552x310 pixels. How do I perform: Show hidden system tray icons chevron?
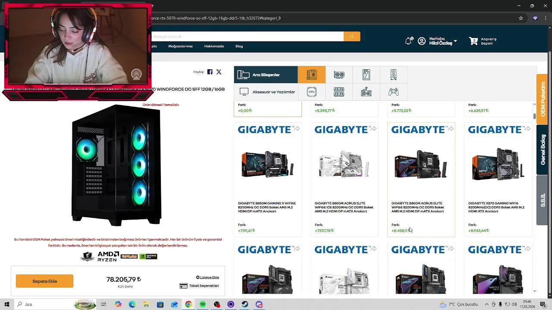click(x=486, y=304)
